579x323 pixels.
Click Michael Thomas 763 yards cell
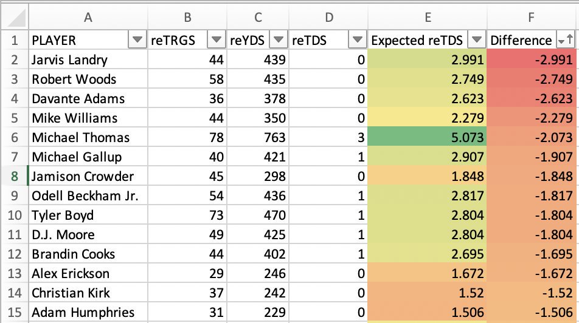coord(258,138)
